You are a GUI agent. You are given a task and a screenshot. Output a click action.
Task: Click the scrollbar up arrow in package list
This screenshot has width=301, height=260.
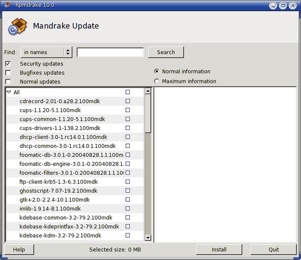[148, 91]
